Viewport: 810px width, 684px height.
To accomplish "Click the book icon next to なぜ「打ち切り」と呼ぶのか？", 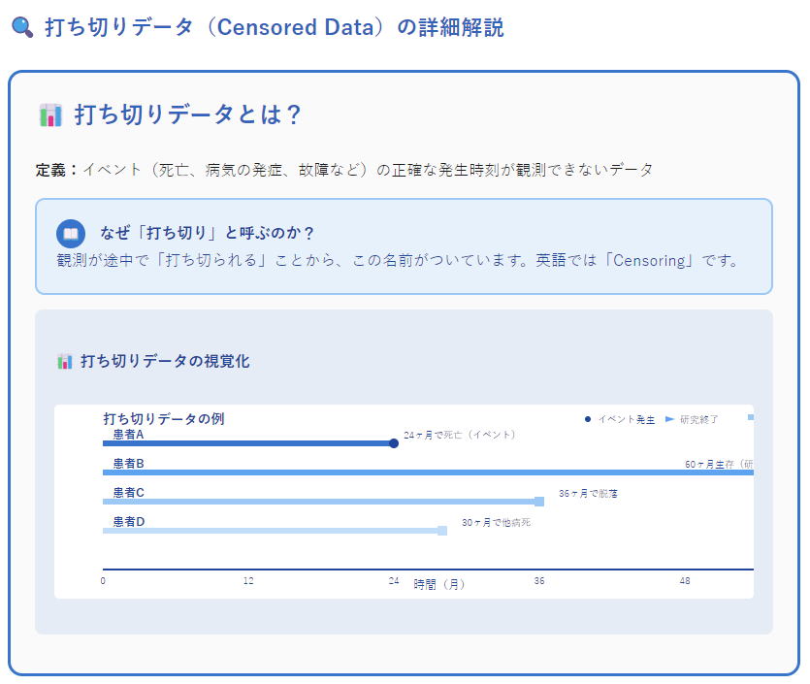I will (x=71, y=234).
